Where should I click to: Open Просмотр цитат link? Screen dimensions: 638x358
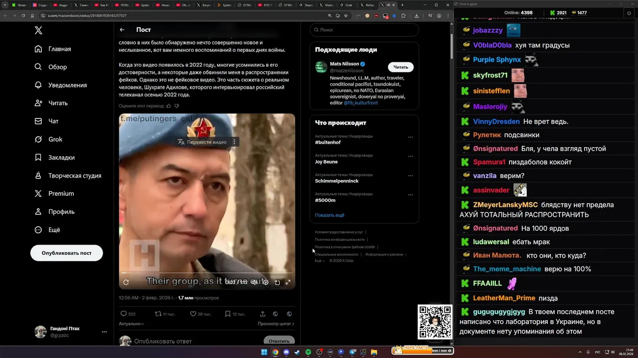(276, 324)
